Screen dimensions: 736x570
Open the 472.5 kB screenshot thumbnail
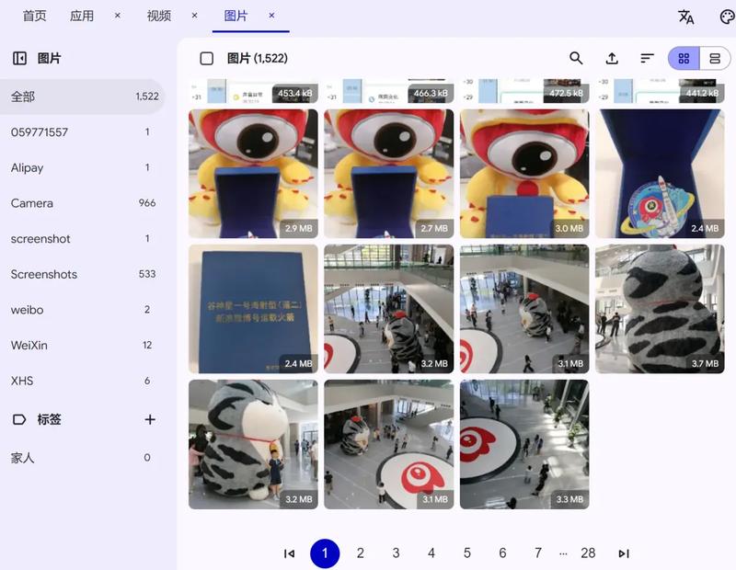[x=524, y=91]
